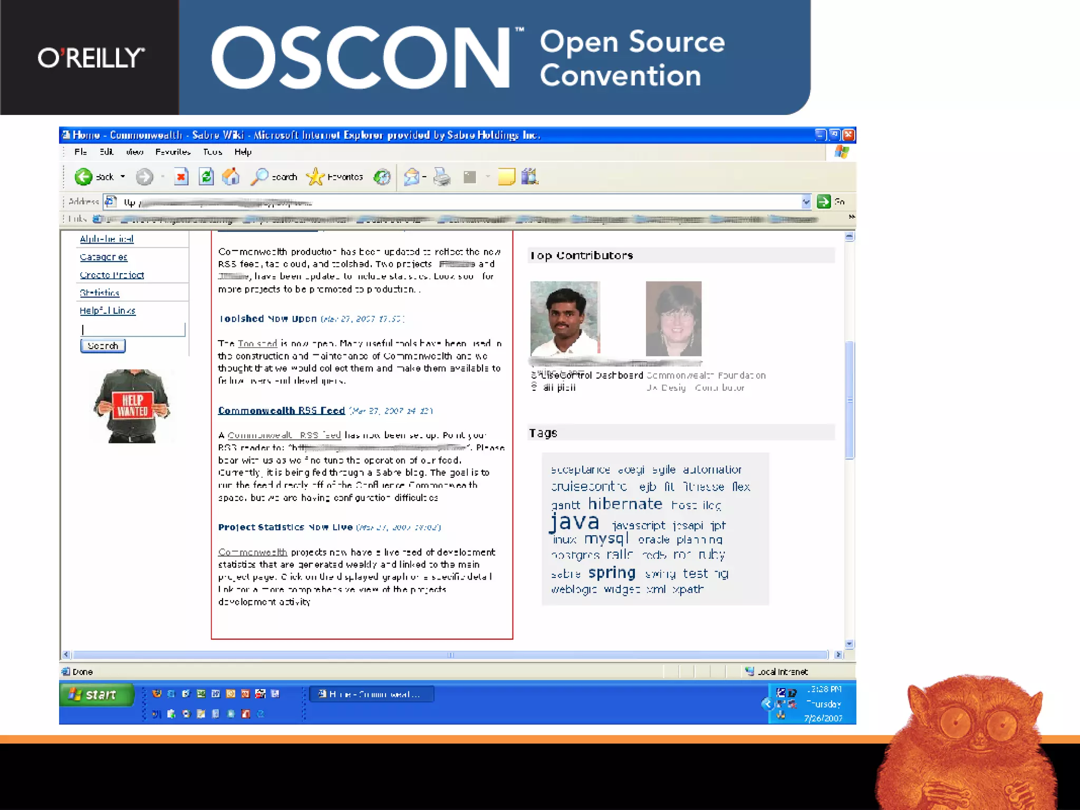Image resolution: width=1080 pixels, height=810 pixels.
Task: Click the Mail envelope icon
Action: pos(412,177)
